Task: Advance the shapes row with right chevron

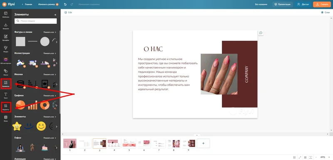Action: (x=57, y=42)
